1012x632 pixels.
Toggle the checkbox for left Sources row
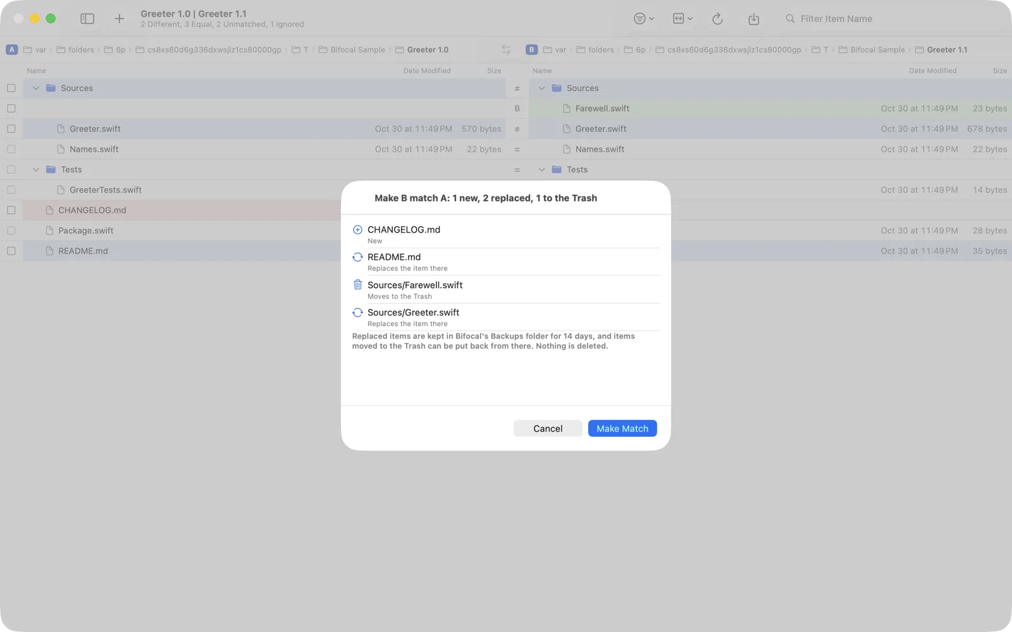click(x=11, y=88)
